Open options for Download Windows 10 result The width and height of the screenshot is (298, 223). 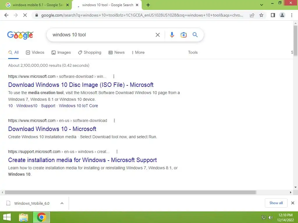pos(114,121)
